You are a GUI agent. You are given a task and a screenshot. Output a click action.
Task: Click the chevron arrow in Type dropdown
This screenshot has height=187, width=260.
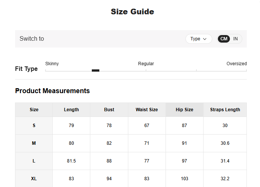point(205,39)
